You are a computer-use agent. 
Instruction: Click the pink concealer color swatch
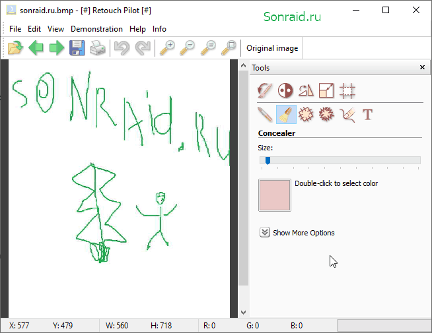[275, 195]
